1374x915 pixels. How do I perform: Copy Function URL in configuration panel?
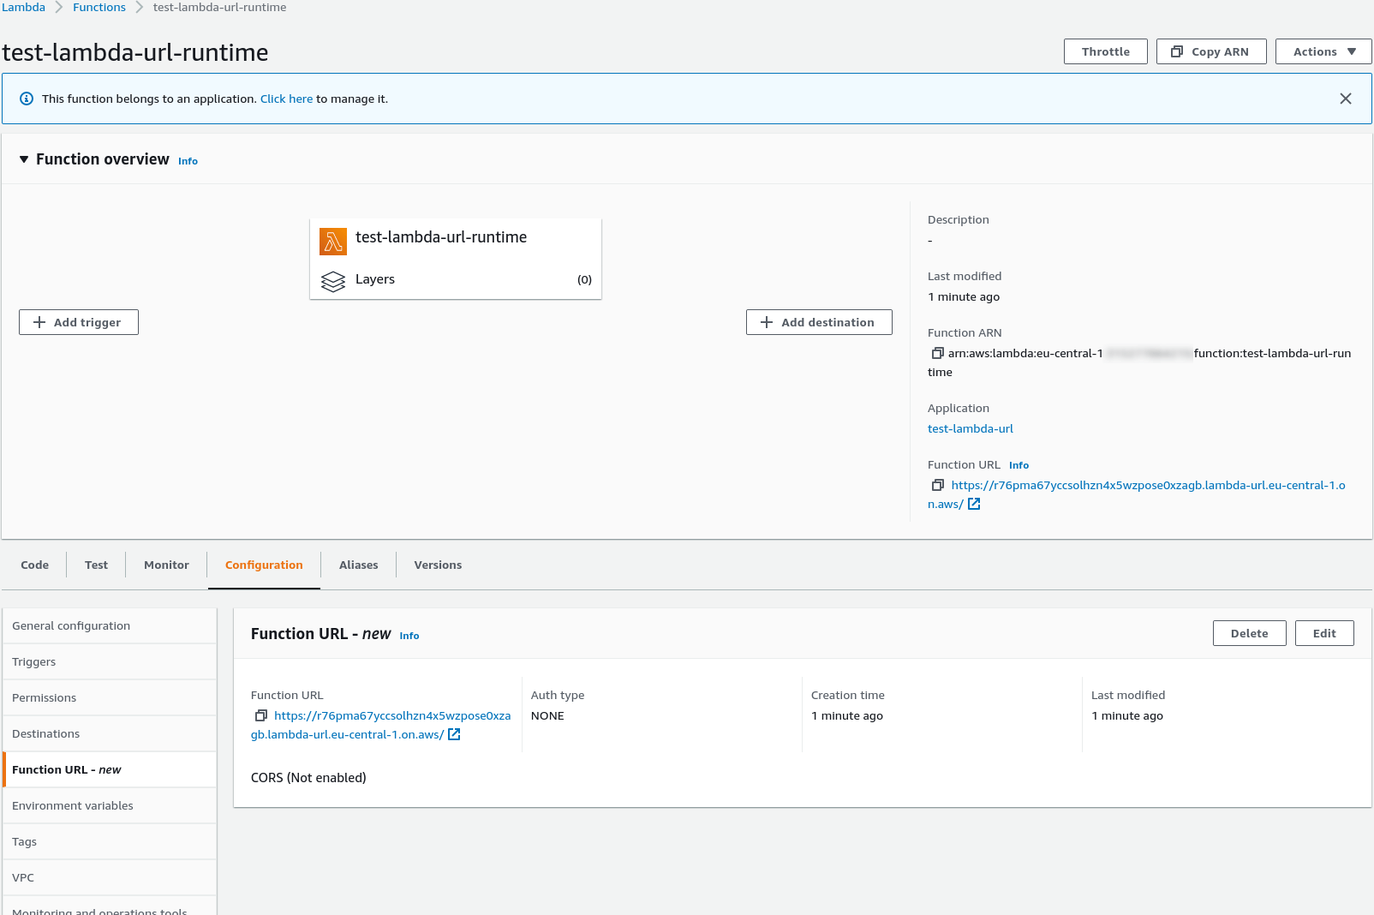click(x=261, y=715)
